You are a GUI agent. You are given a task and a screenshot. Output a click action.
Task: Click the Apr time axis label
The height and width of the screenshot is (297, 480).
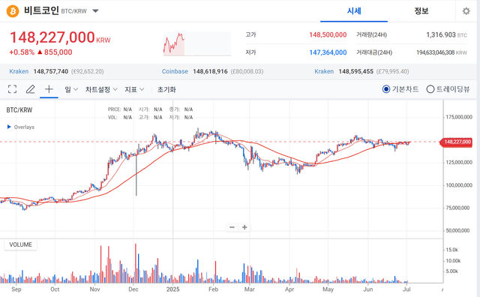pyautogui.click(x=289, y=289)
